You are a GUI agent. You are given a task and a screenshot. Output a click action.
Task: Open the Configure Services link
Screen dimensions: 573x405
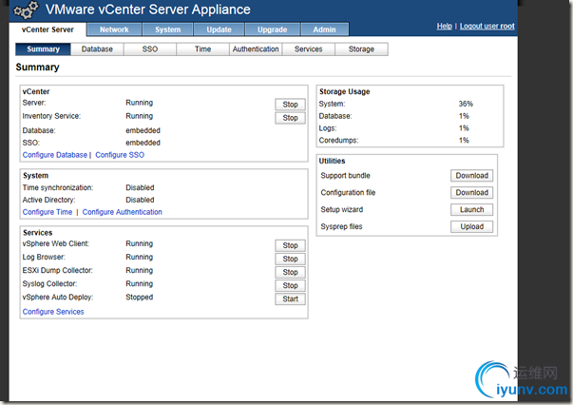(x=53, y=312)
